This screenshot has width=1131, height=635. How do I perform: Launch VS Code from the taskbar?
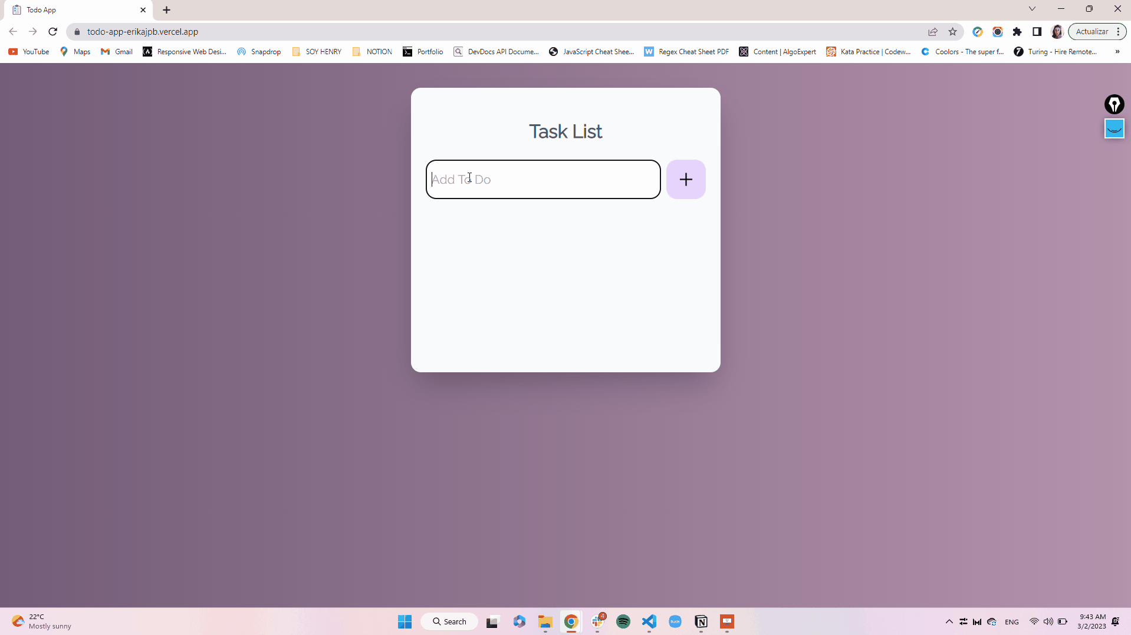pos(649,621)
